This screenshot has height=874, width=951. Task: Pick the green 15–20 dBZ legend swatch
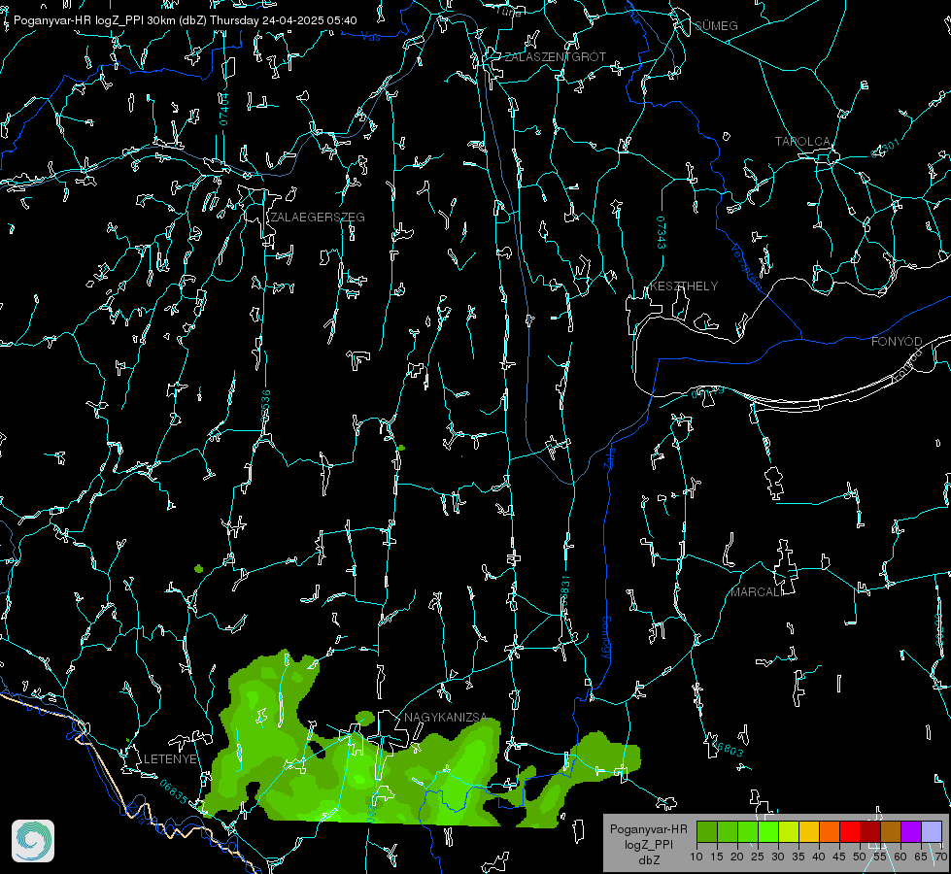728,831
